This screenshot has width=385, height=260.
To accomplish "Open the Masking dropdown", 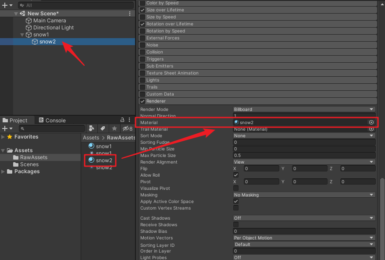I will [304, 195].
